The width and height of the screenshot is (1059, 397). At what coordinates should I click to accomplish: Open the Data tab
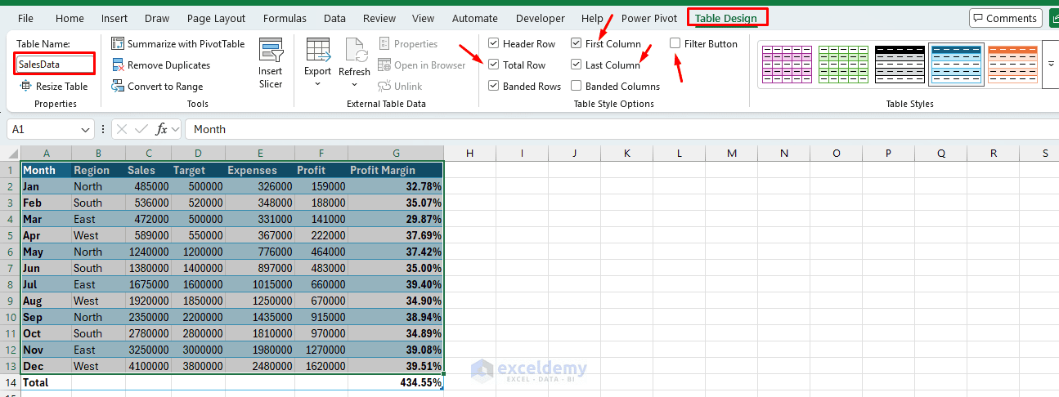pyautogui.click(x=334, y=18)
